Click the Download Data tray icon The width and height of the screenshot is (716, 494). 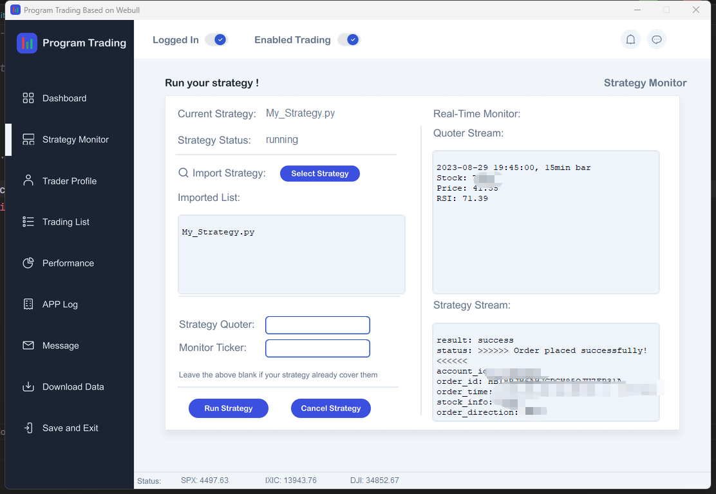click(x=28, y=386)
